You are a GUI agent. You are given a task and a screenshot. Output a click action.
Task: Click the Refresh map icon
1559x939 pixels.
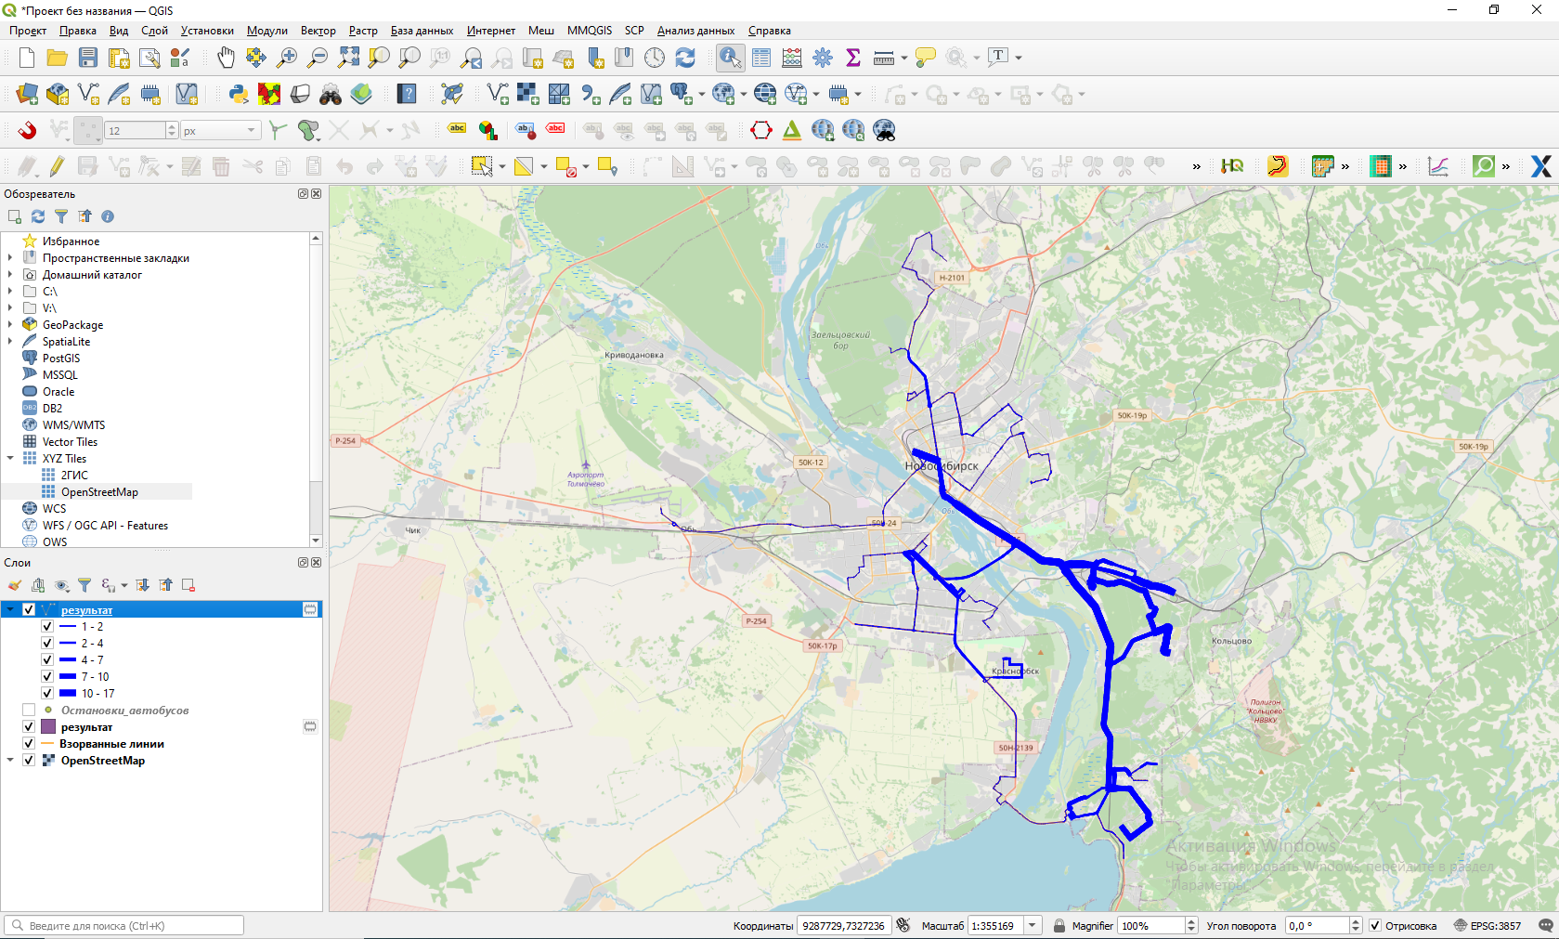[685, 58]
